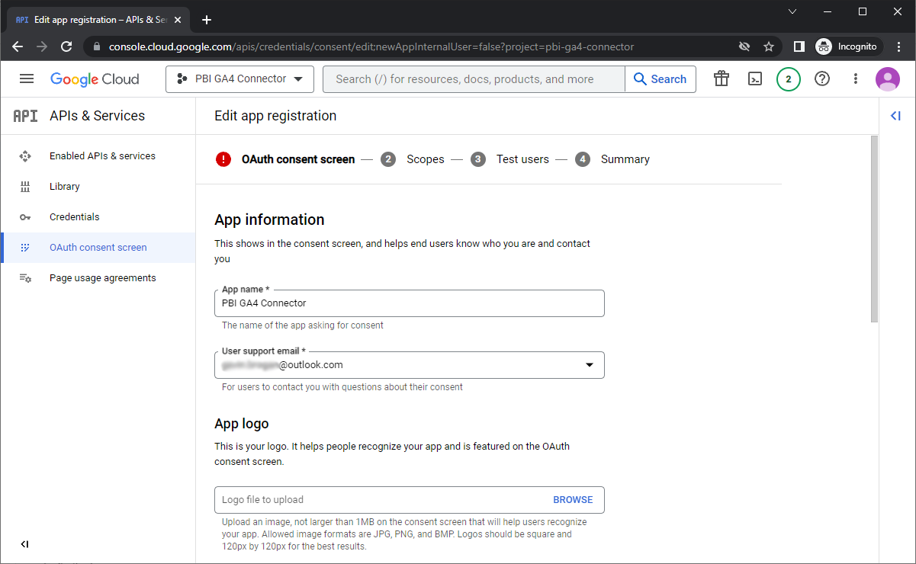
Task: Select Library in the sidebar
Action: pyautogui.click(x=65, y=187)
